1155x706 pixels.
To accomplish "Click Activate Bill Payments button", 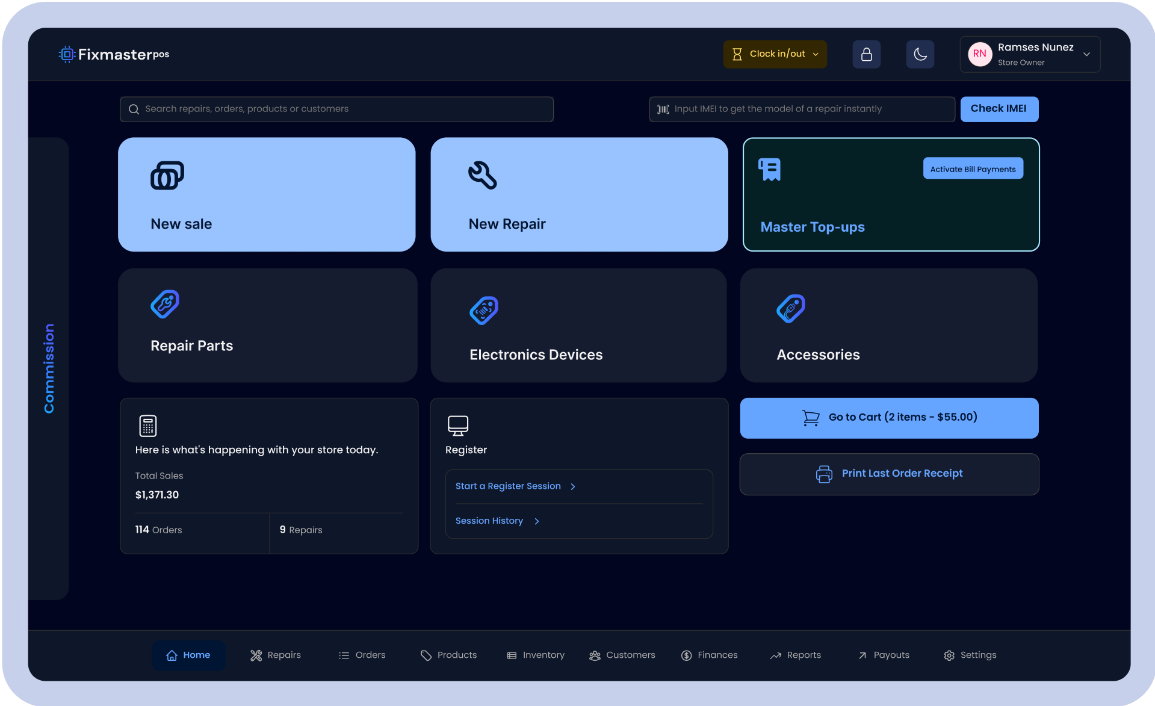I will point(973,169).
